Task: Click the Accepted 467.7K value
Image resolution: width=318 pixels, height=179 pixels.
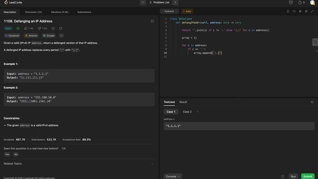Action: [x=20, y=140]
